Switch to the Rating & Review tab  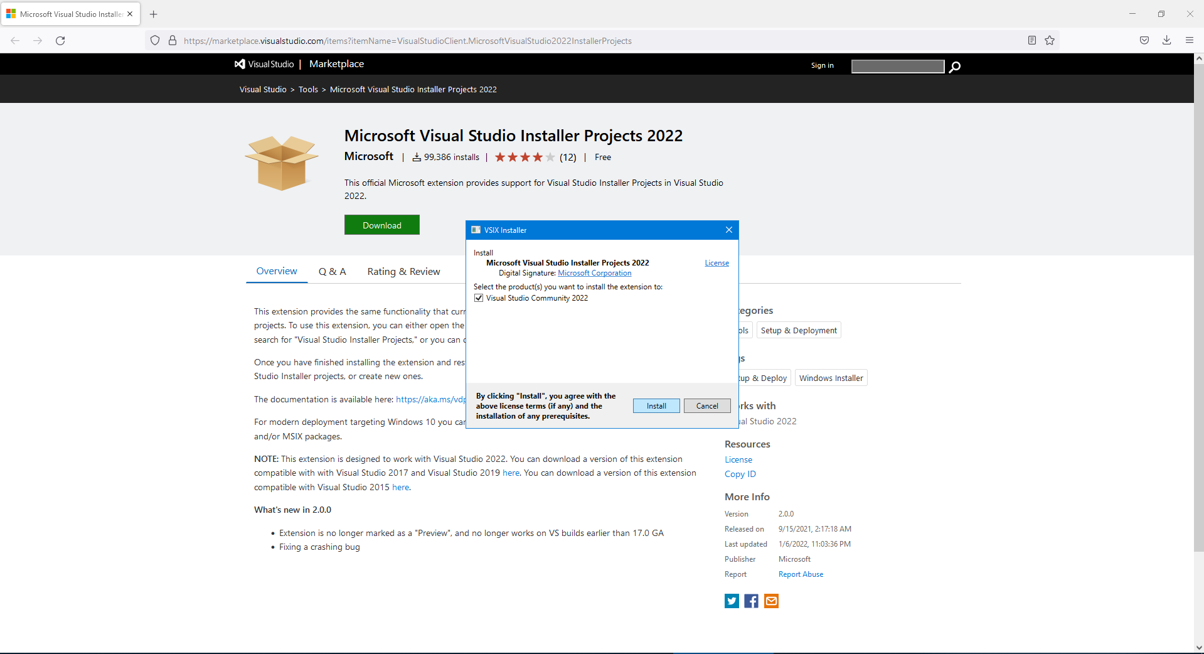click(x=404, y=272)
